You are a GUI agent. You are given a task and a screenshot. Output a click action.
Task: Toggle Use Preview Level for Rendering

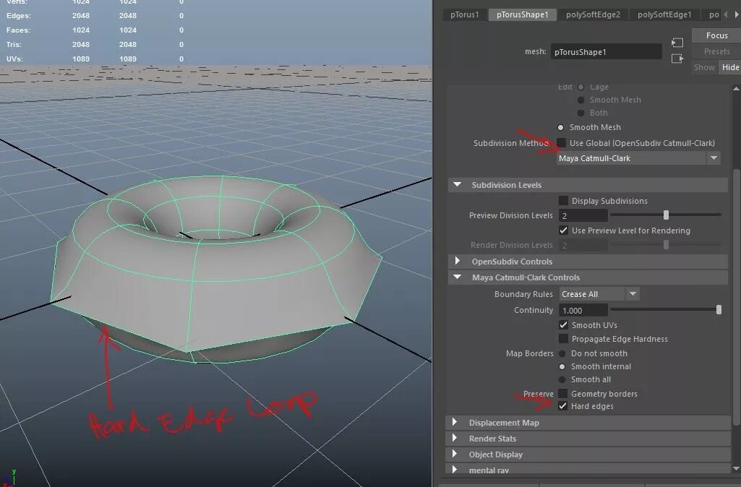pyautogui.click(x=563, y=230)
